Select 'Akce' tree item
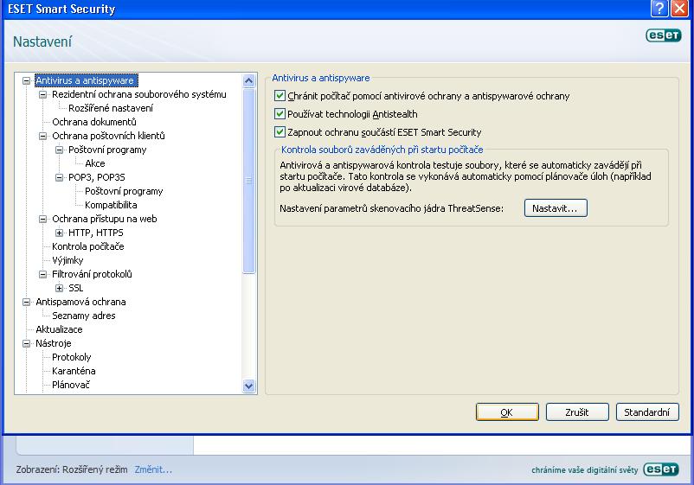Image resolution: width=694 pixels, height=485 pixels. [x=94, y=163]
